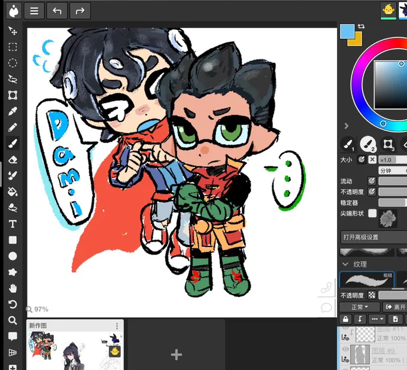Open the hamburger main menu

click(34, 11)
